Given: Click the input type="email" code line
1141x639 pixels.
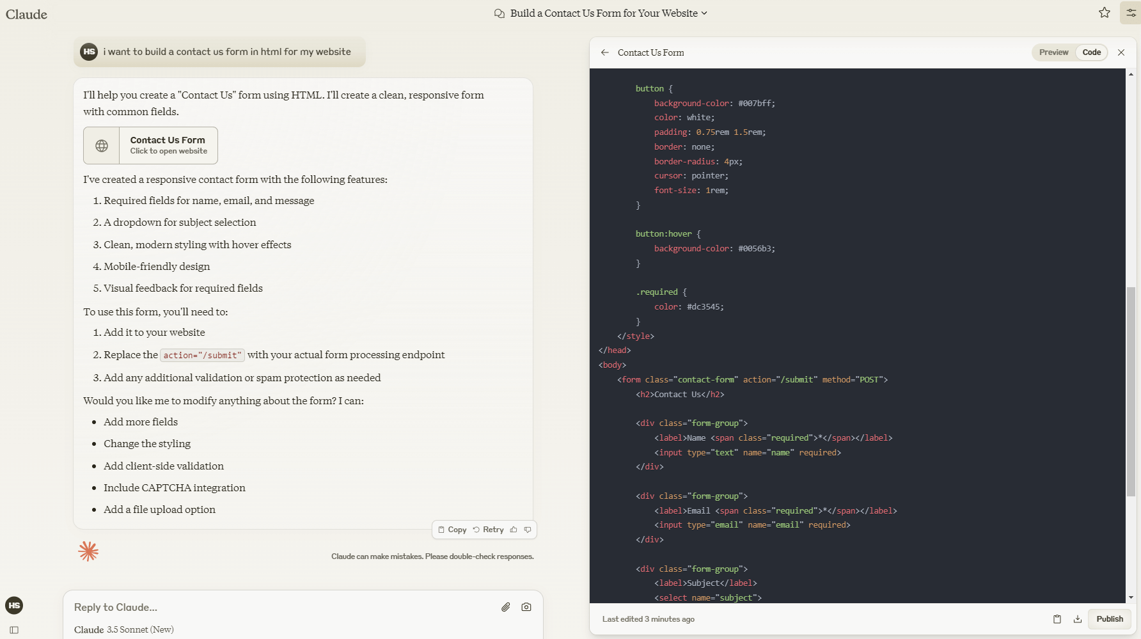Looking at the screenshot, I should click(x=752, y=525).
